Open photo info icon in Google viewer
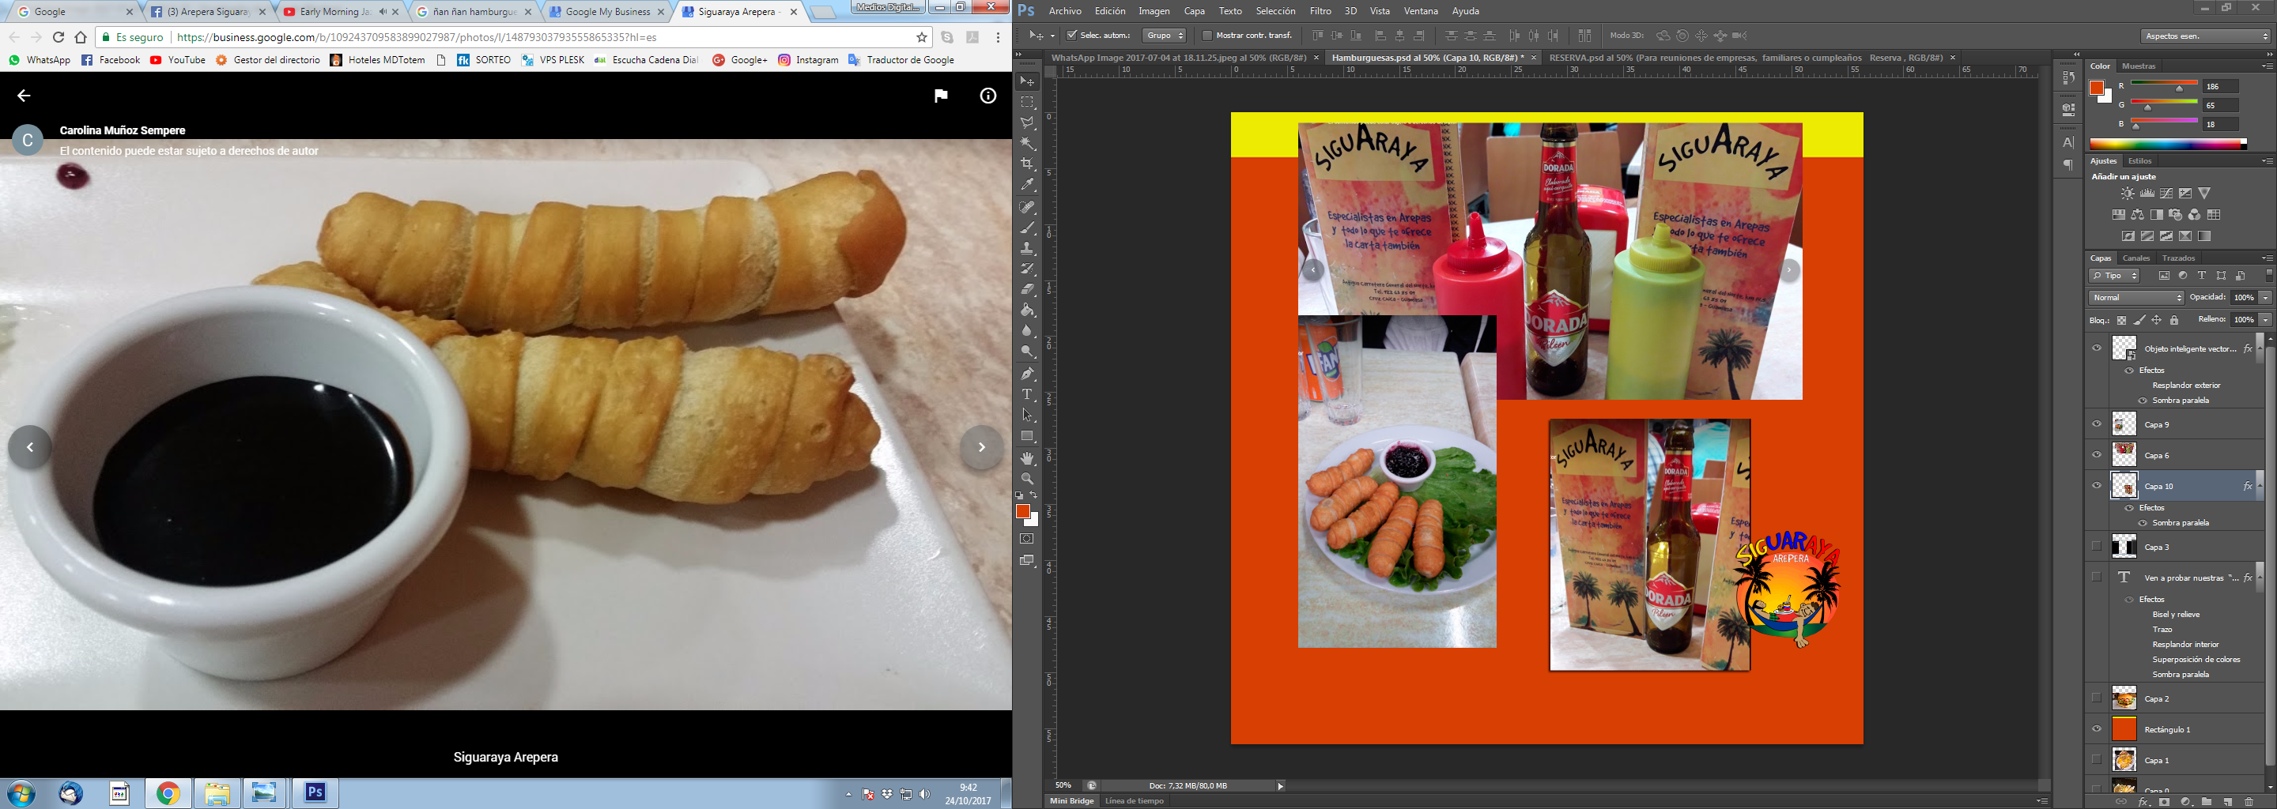2277x809 pixels. point(987,96)
